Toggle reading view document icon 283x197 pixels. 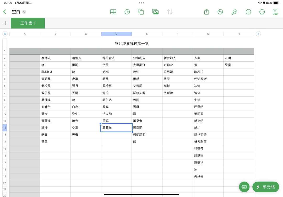point(275,12)
